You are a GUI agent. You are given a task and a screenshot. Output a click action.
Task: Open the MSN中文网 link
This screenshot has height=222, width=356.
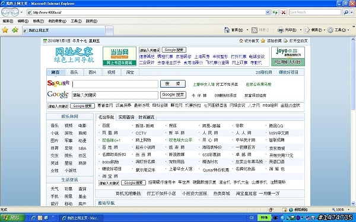[x=279, y=133]
